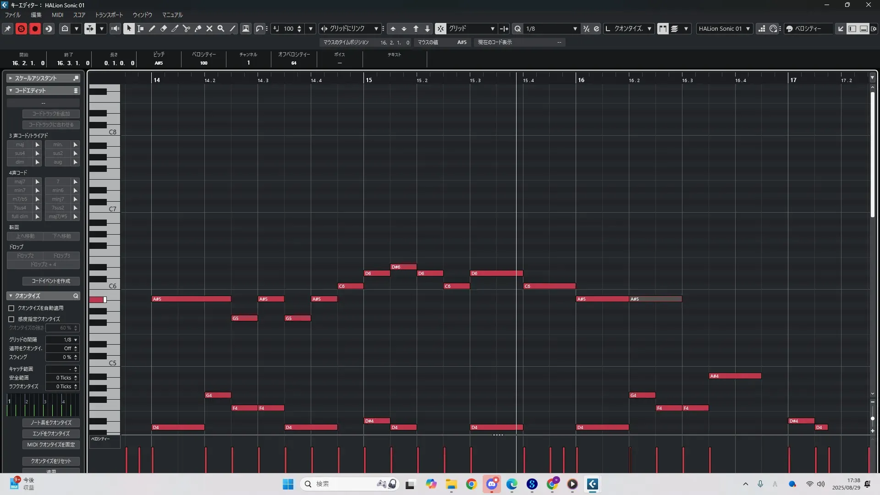
Task: Open the トランスポート menu
Action: pos(109,15)
